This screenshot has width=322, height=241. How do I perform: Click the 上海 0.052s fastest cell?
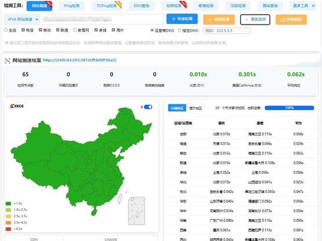[221, 173]
